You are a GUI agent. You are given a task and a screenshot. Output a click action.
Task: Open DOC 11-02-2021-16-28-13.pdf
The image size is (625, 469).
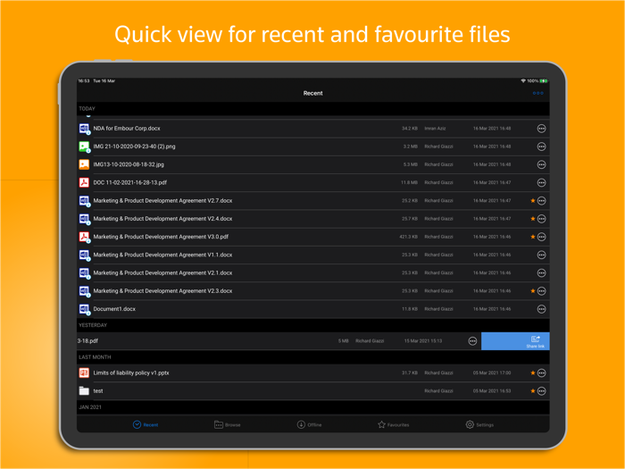[130, 182]
